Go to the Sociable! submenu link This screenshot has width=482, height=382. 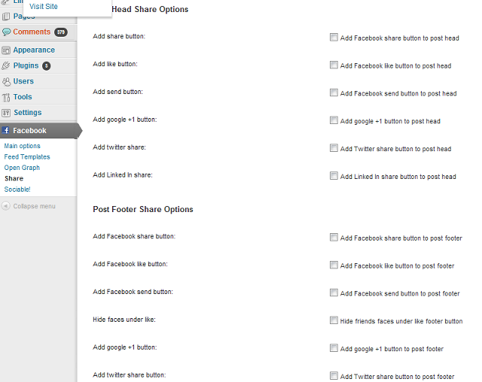coord(17,189)
